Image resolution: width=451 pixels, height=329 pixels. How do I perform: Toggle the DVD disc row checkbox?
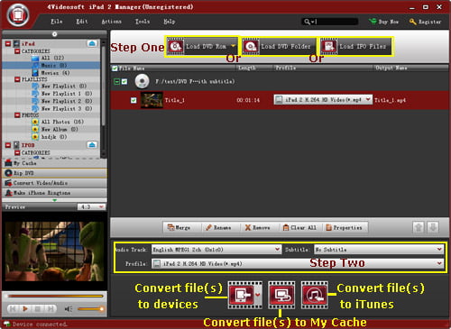(x=124, y=81)
